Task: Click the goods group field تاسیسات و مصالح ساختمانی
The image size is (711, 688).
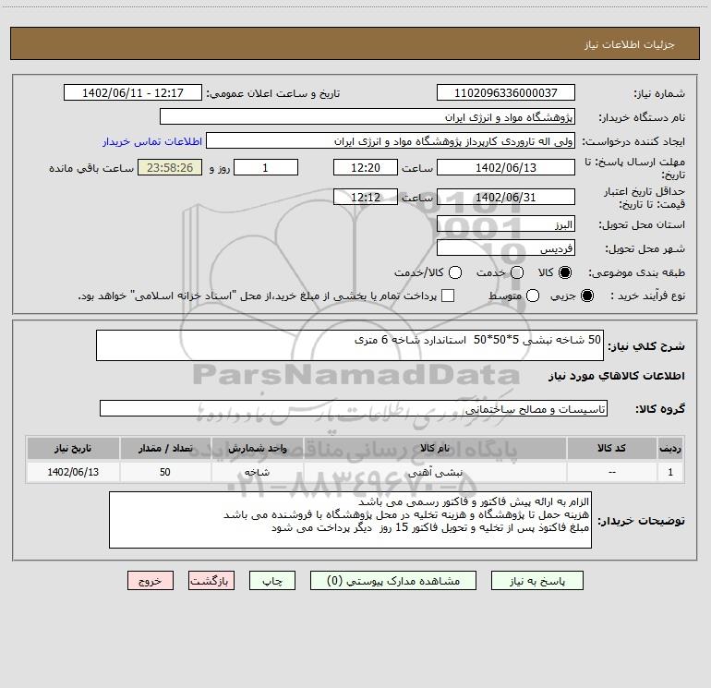Action: tap(354, 408)
